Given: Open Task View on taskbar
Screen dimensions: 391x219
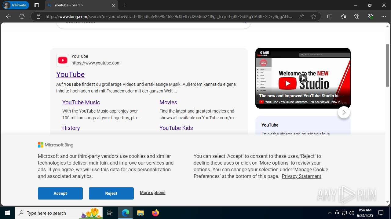Looking at the screenshot, I should pos(110,213).
